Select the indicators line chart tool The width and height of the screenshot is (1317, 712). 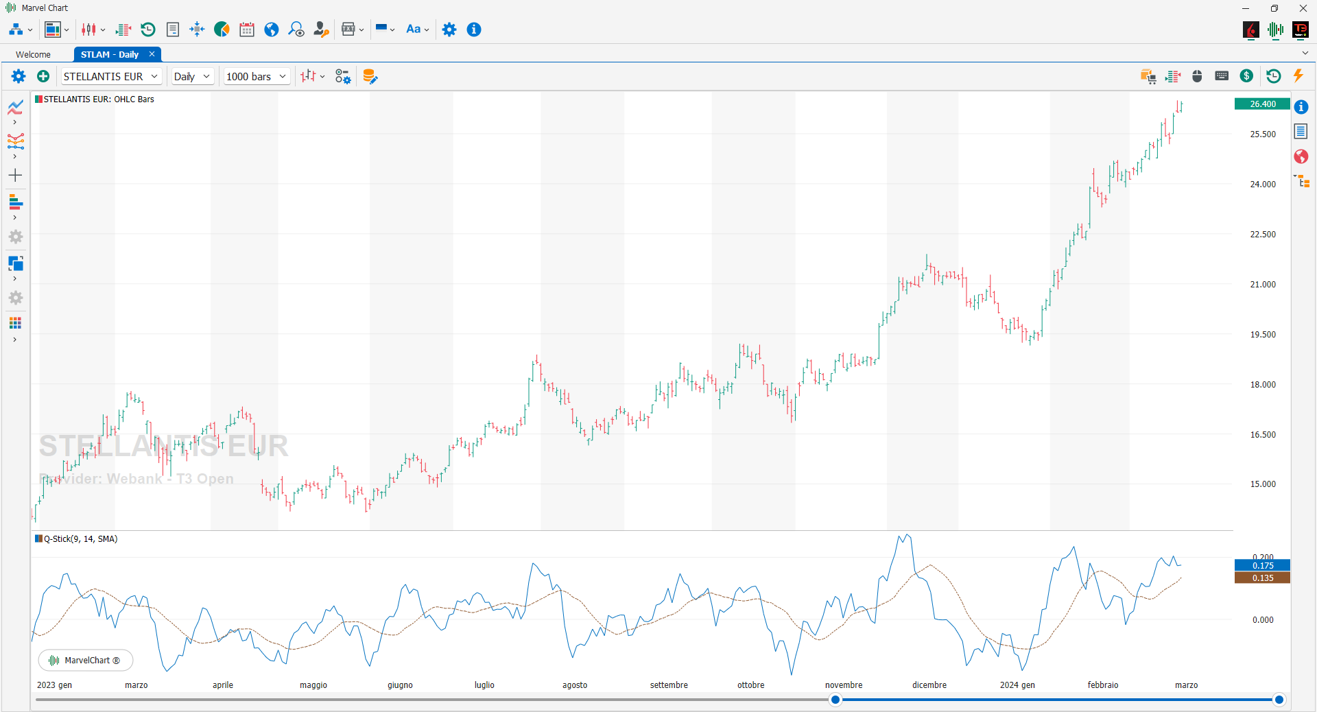pos(15,107)
